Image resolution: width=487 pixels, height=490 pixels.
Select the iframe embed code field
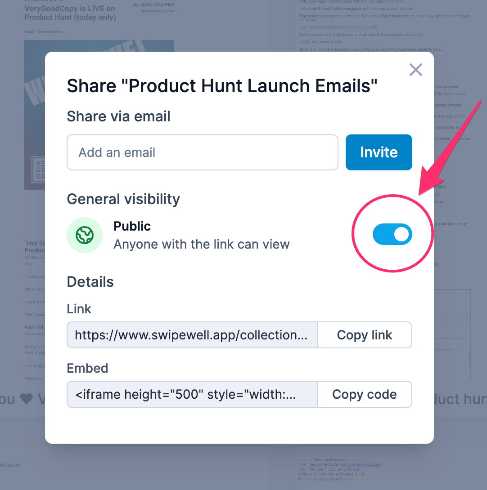coord(192,394)
